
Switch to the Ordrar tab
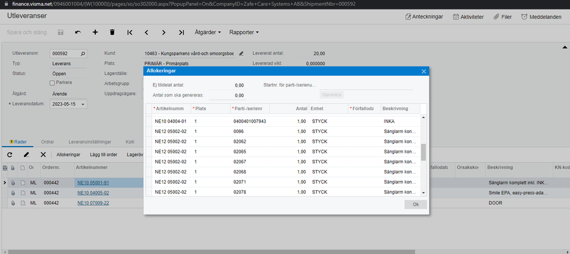48,142
